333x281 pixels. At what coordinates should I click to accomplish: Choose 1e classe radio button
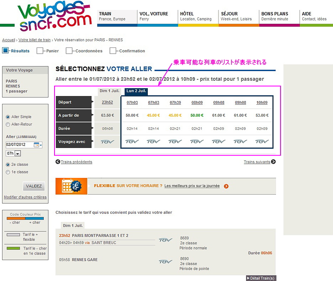pyautogui.click(x=8, y=172)
